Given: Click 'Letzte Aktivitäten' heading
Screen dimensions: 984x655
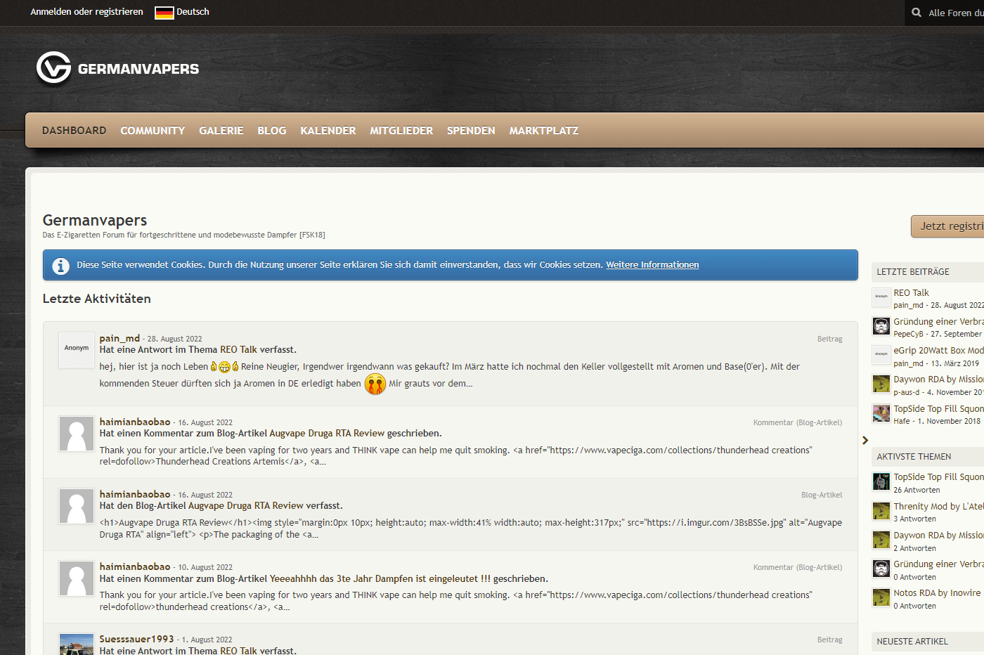Looking at the screenshot, I should (97, 299).
